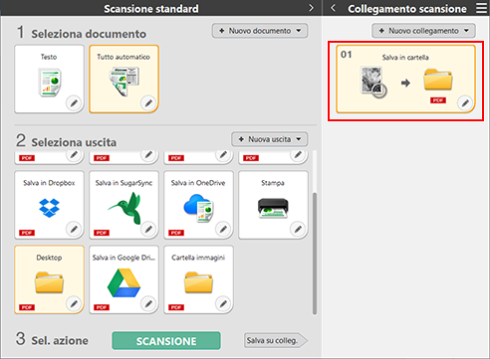Select the Cartella immagini folder output
The image size is (490, 359).
coord(198,279)
